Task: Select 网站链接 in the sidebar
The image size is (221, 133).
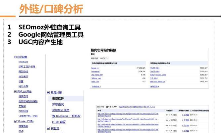Action: [23, 71]
